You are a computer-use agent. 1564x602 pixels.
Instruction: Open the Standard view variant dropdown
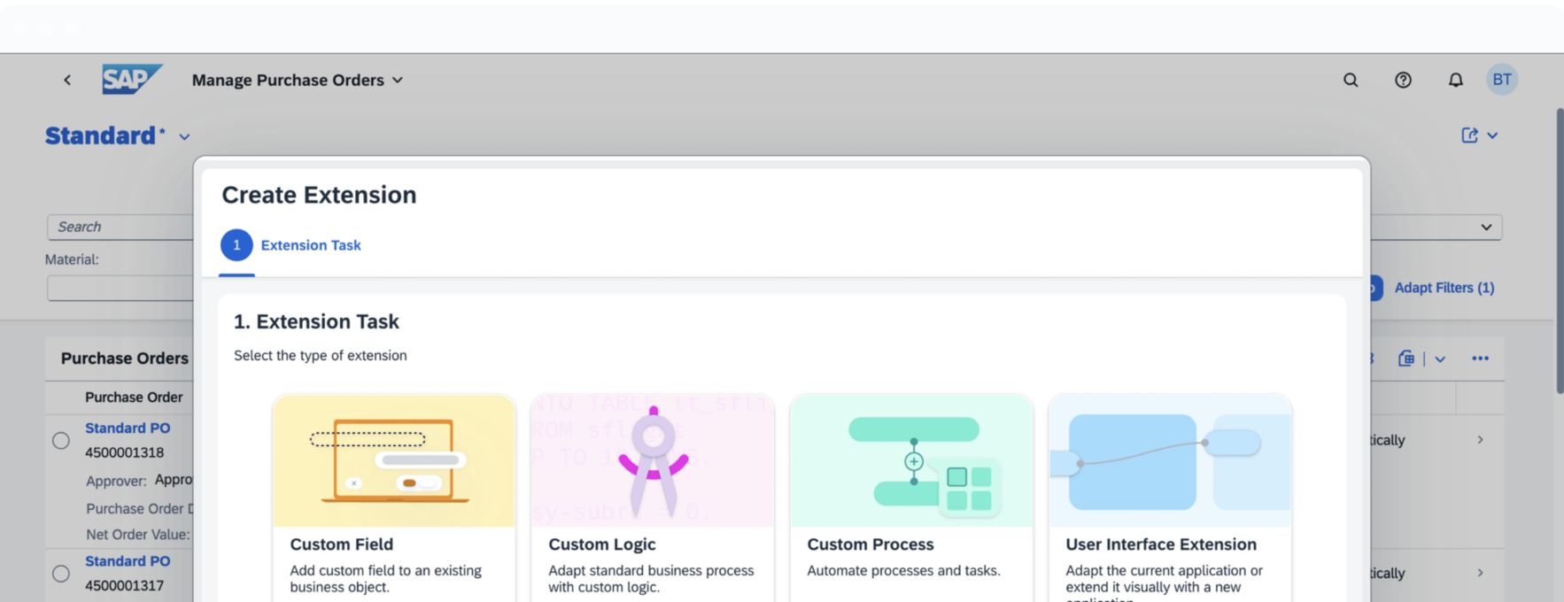pyautogui.click(x=184, y=136)
